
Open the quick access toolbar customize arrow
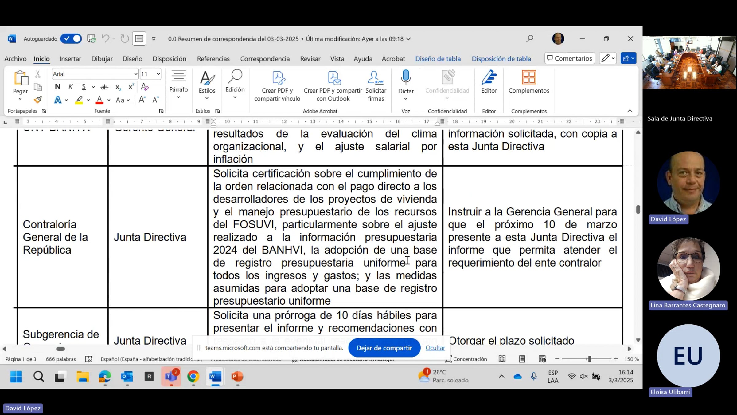(x=154, y=39)
